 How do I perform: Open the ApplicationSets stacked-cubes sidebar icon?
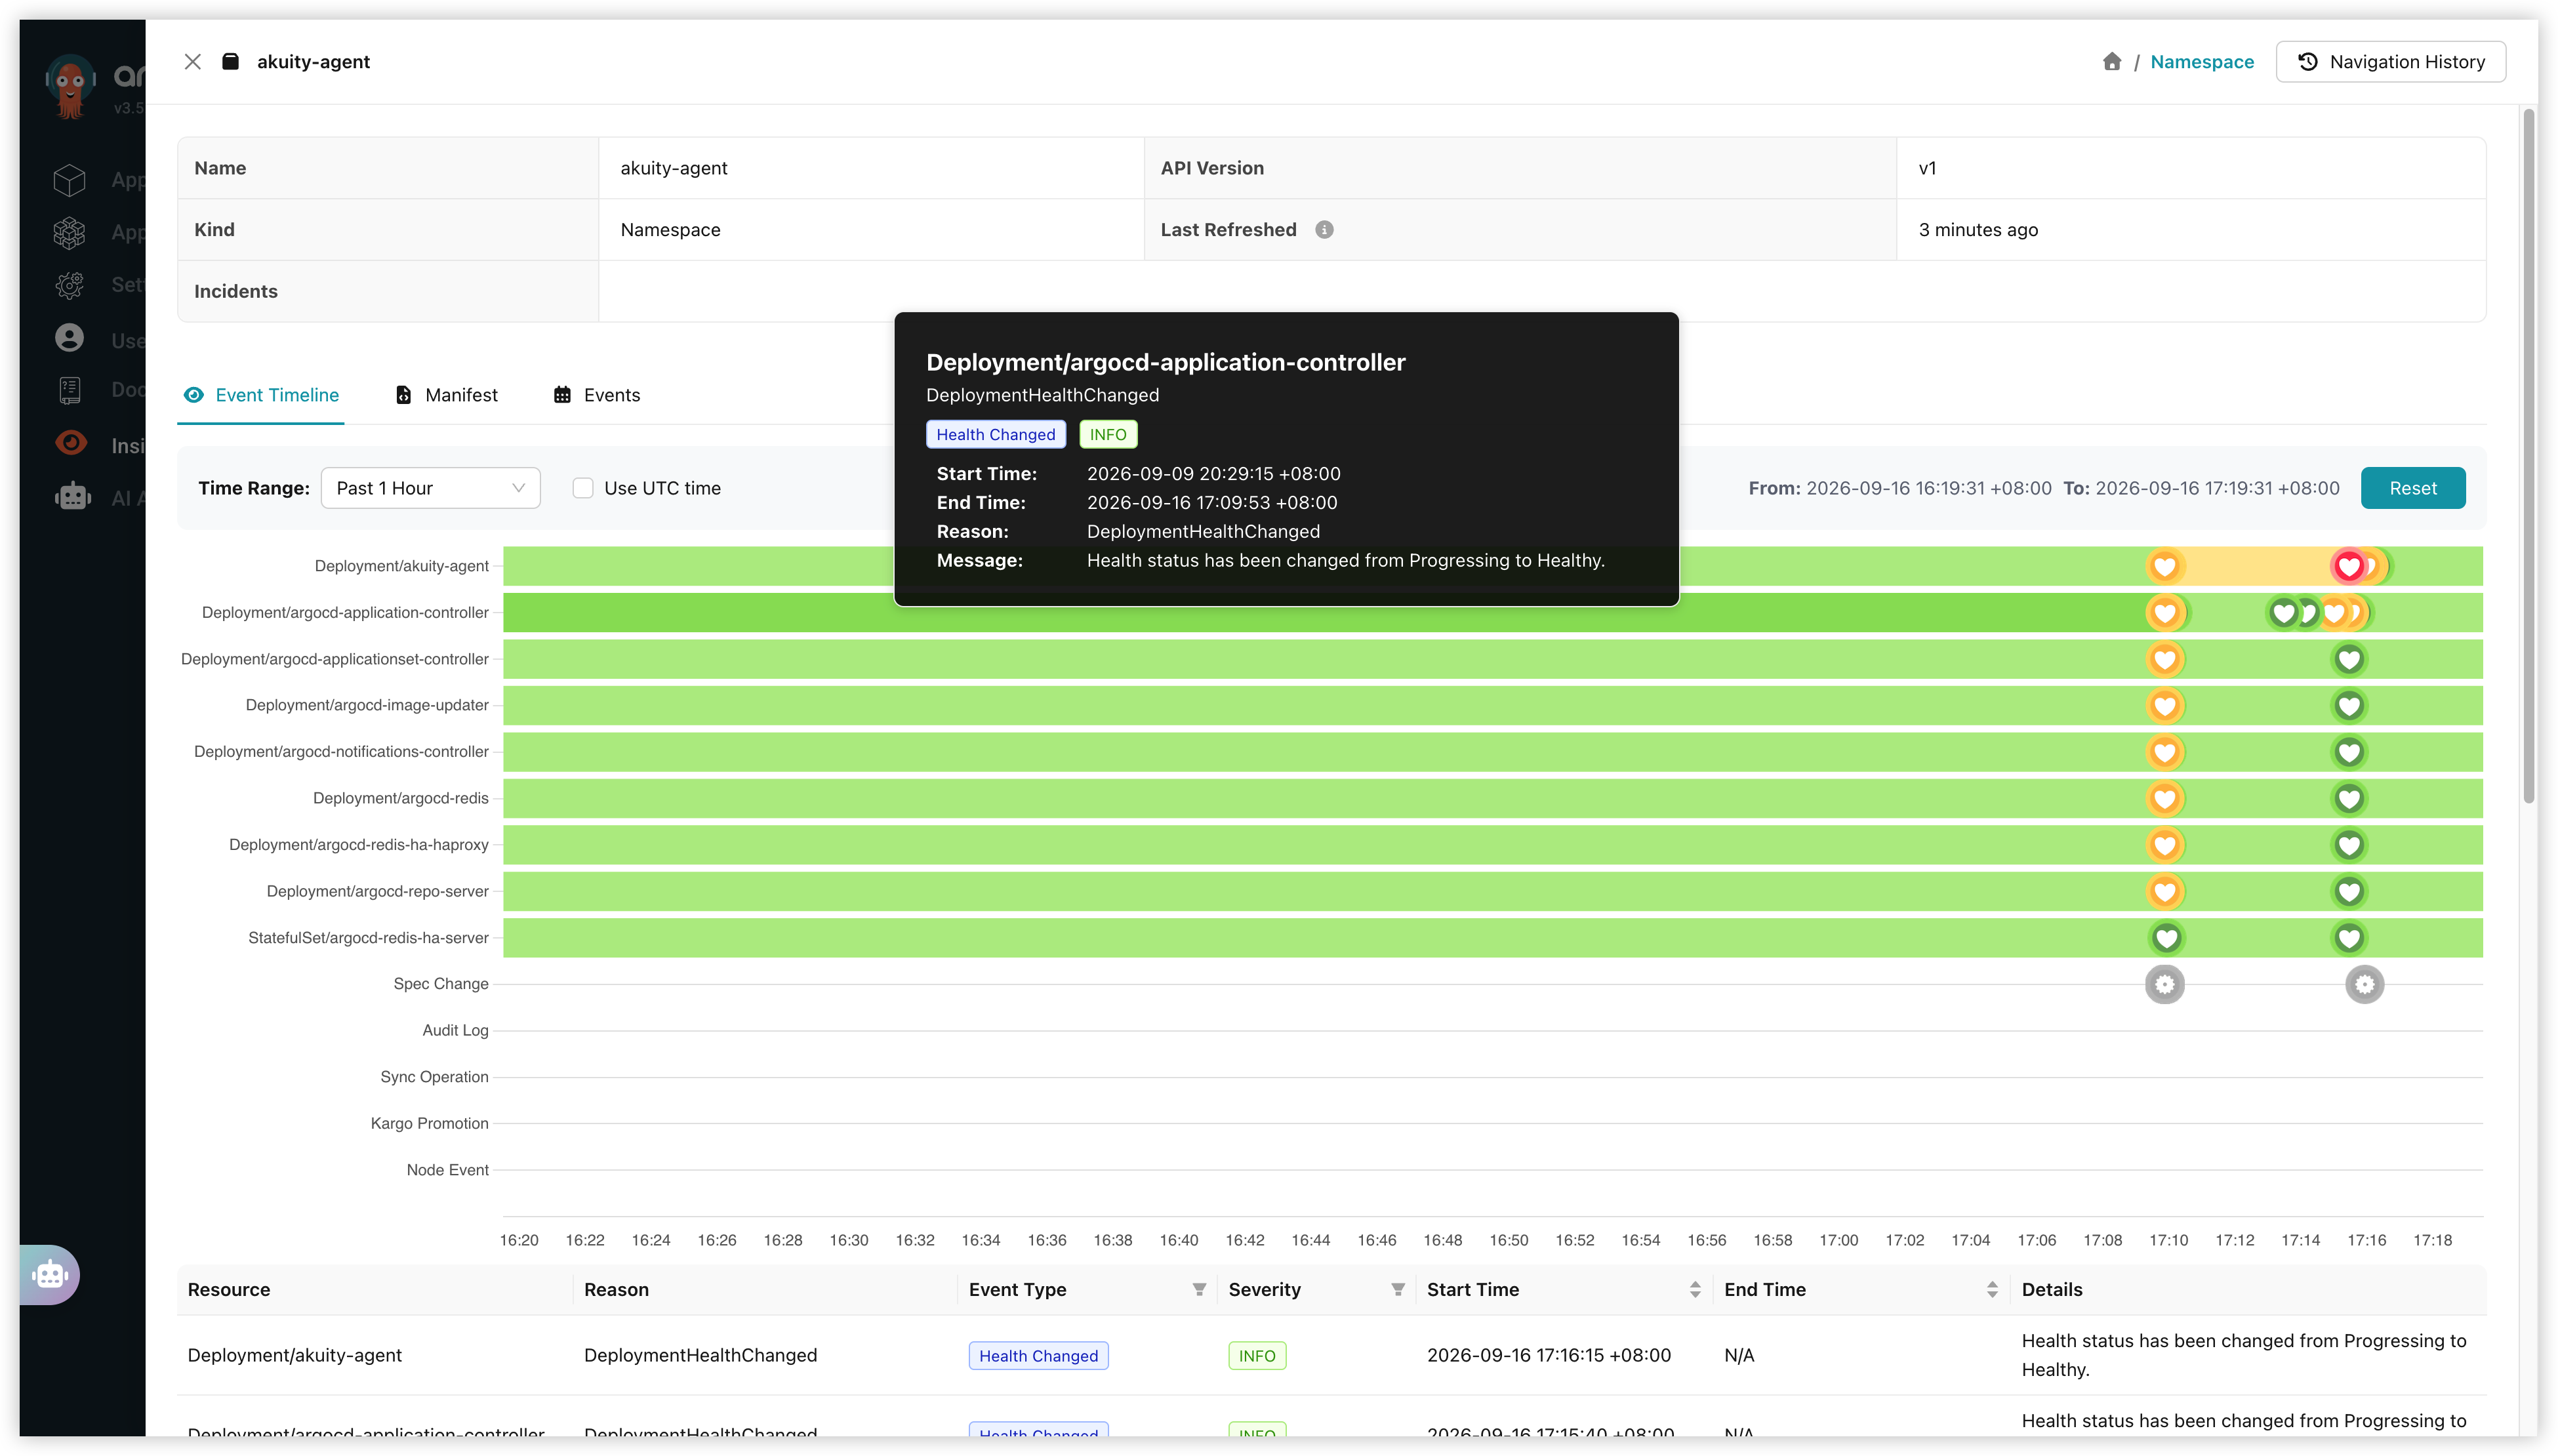click(x=69, y=233)
